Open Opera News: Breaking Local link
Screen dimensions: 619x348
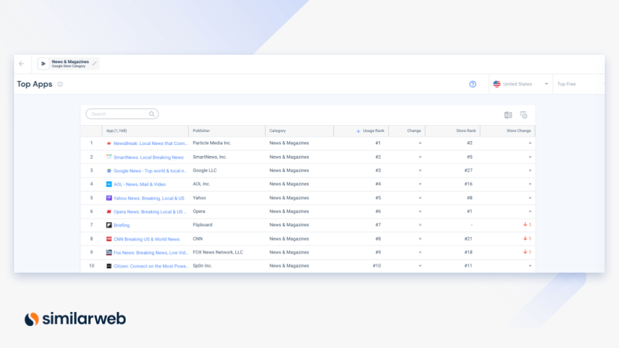150,211
